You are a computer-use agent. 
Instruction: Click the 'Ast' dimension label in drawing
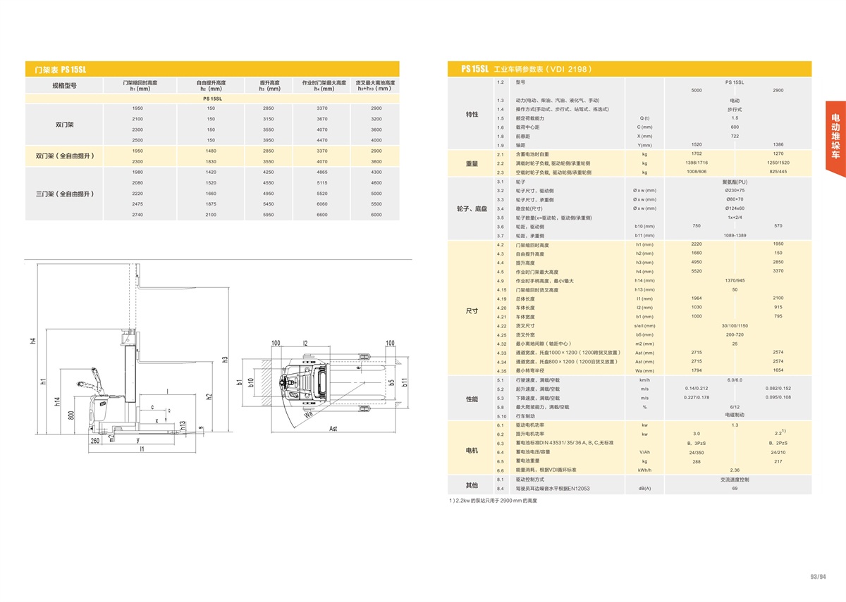coord(333,428)
